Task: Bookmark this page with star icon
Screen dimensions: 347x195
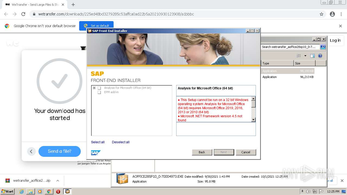Action: [322, 14]
